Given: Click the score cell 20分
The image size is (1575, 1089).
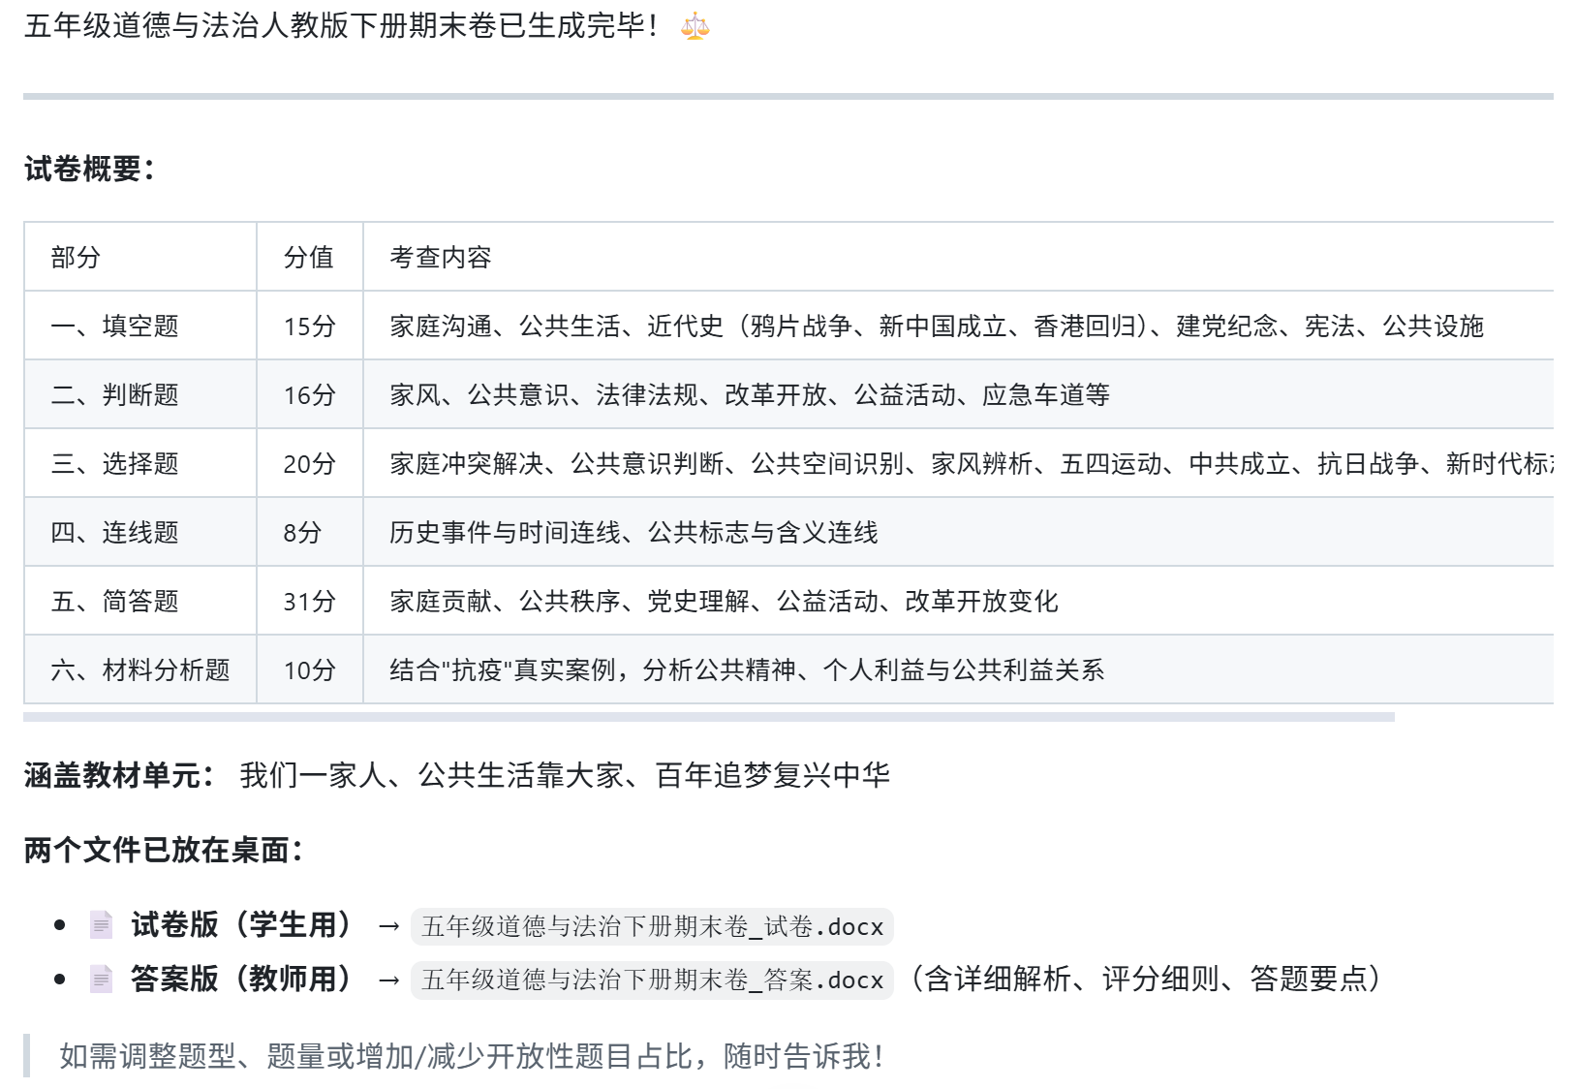Looking at the screenshot, I should pos(310,463).
